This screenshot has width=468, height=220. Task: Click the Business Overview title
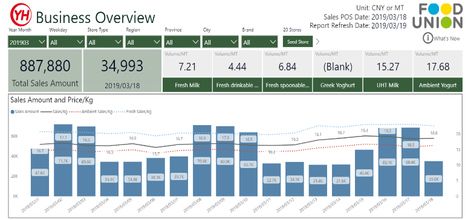96,18
